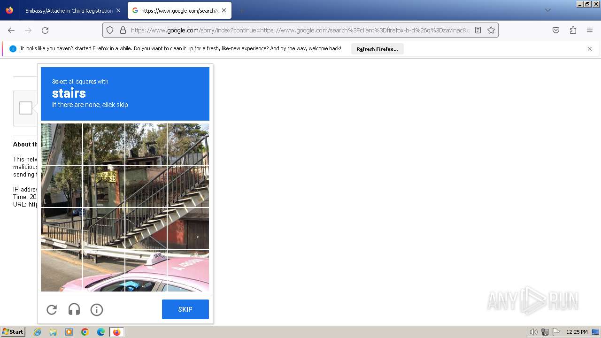
Task: Close the Google search tab
Action: (x=224, y=10)
